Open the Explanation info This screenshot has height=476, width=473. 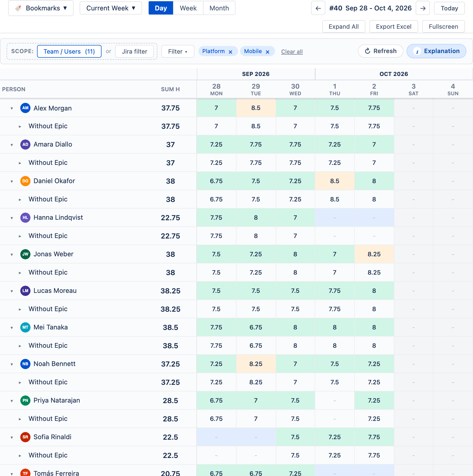click(x=436, y=51)
